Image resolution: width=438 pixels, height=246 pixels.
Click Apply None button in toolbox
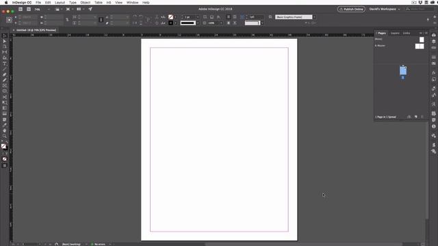[x=5, y=159]
